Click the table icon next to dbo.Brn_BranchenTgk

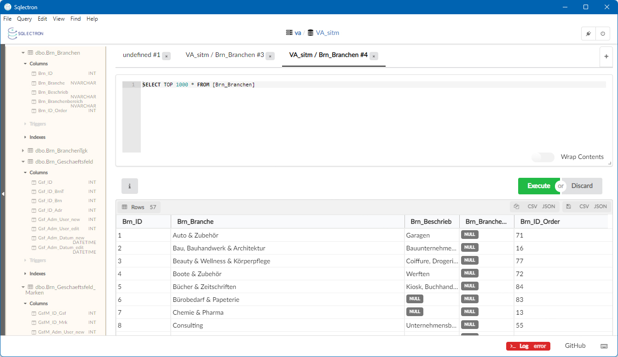click(x=30, y=151)
